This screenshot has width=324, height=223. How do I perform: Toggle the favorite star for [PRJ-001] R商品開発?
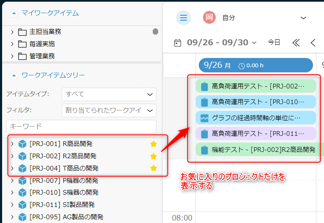(x=153, y=144)
